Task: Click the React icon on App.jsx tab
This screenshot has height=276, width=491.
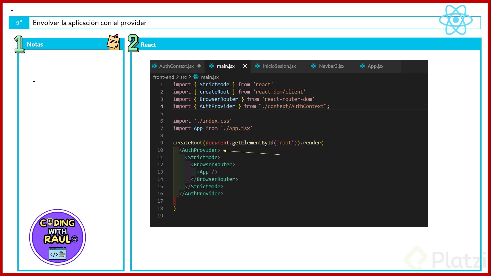Action: coord(362,66)
